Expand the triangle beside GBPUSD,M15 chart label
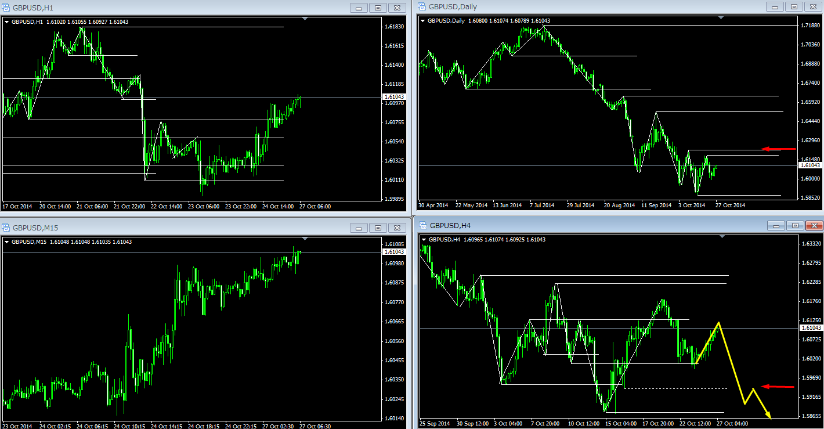Image resolution: width=824 pixels, height=429 pixels. tap(7, 242)
